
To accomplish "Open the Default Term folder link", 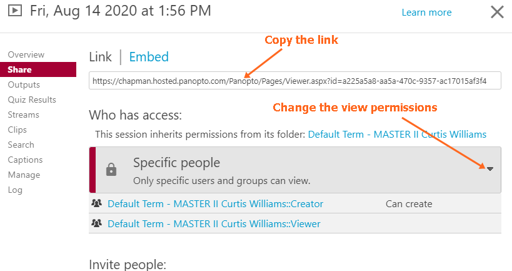I will coord(397,134).
